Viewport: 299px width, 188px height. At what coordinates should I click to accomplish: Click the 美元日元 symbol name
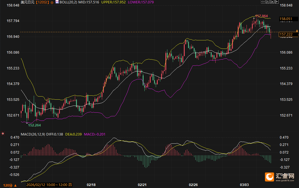click(28, 2)
